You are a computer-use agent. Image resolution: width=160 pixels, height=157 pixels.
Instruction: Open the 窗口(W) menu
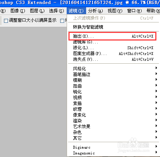(134, 11)
